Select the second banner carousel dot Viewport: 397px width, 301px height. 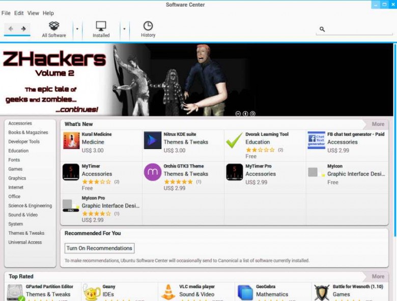245,114
